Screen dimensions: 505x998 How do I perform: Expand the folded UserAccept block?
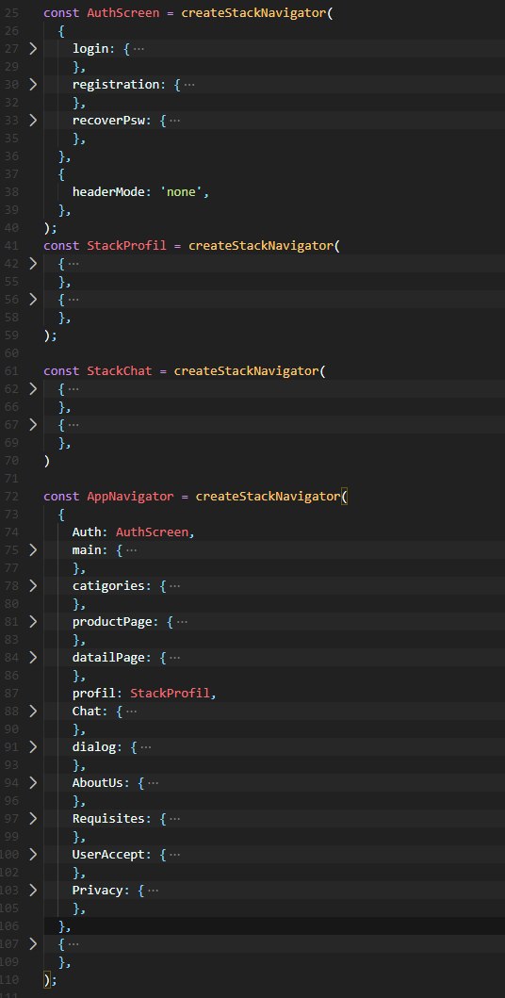tap(33, 854)
